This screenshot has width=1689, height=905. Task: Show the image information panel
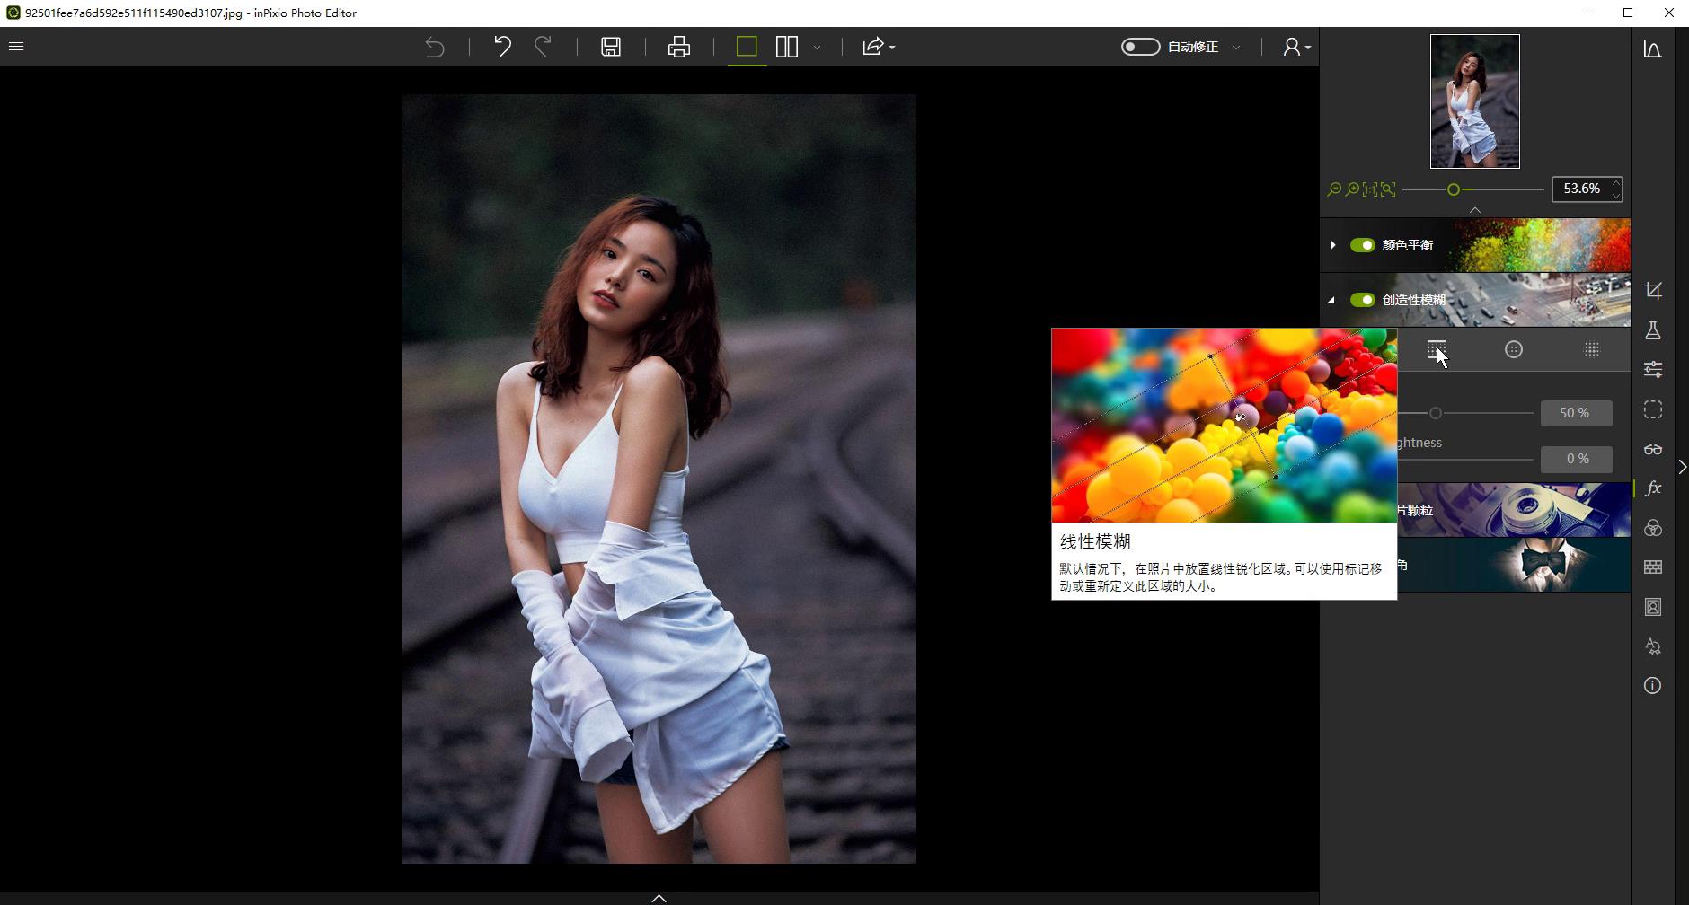pyautogui.click(x=1653, y=686)
